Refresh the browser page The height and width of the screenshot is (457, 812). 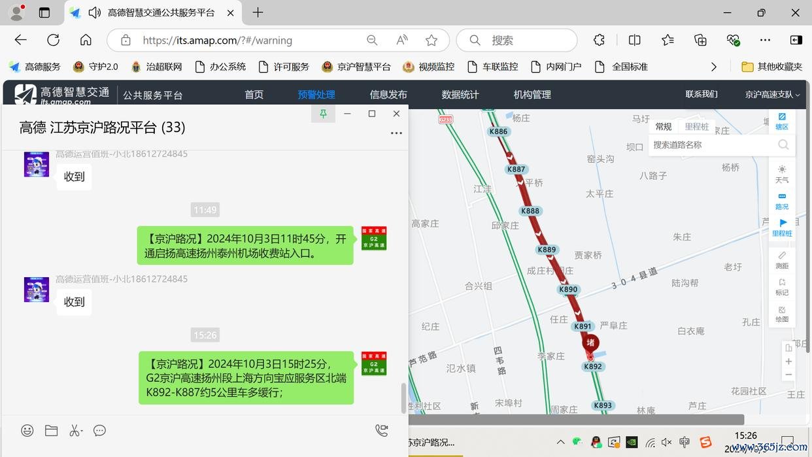[54, 40]
